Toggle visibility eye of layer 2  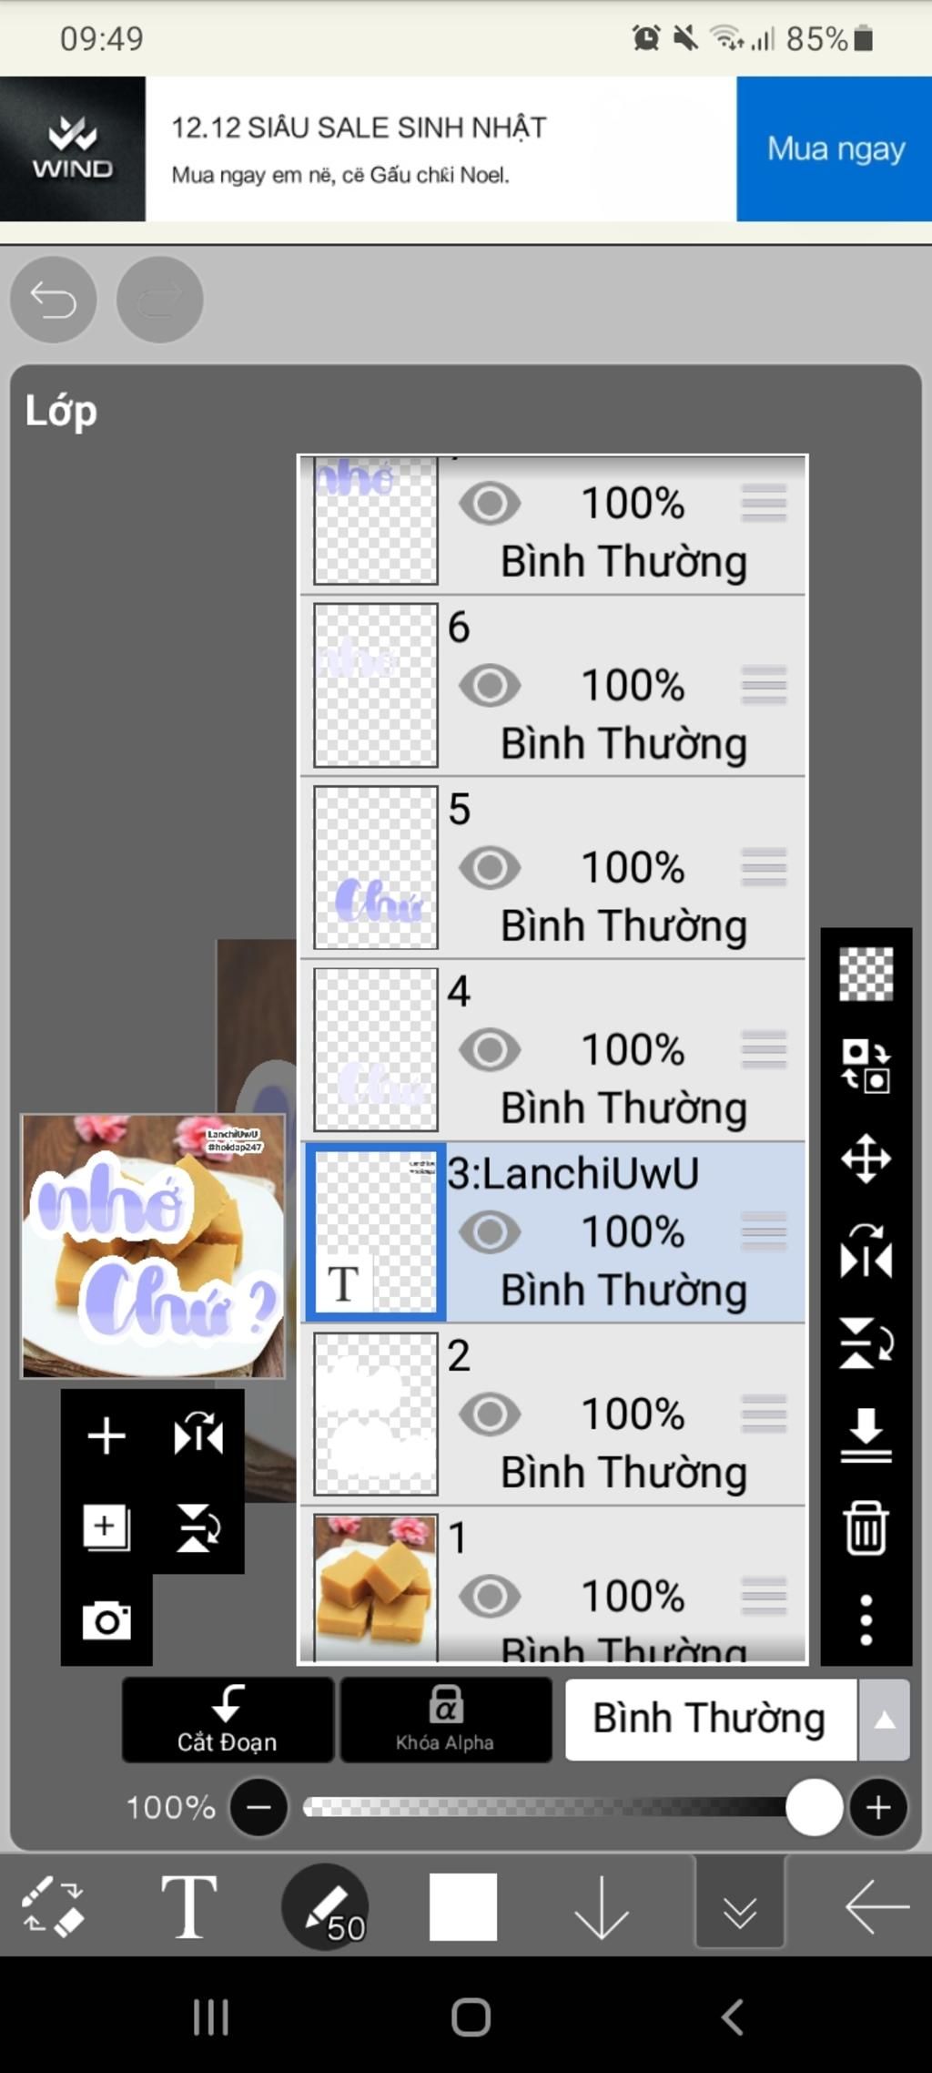point(490,1414)
